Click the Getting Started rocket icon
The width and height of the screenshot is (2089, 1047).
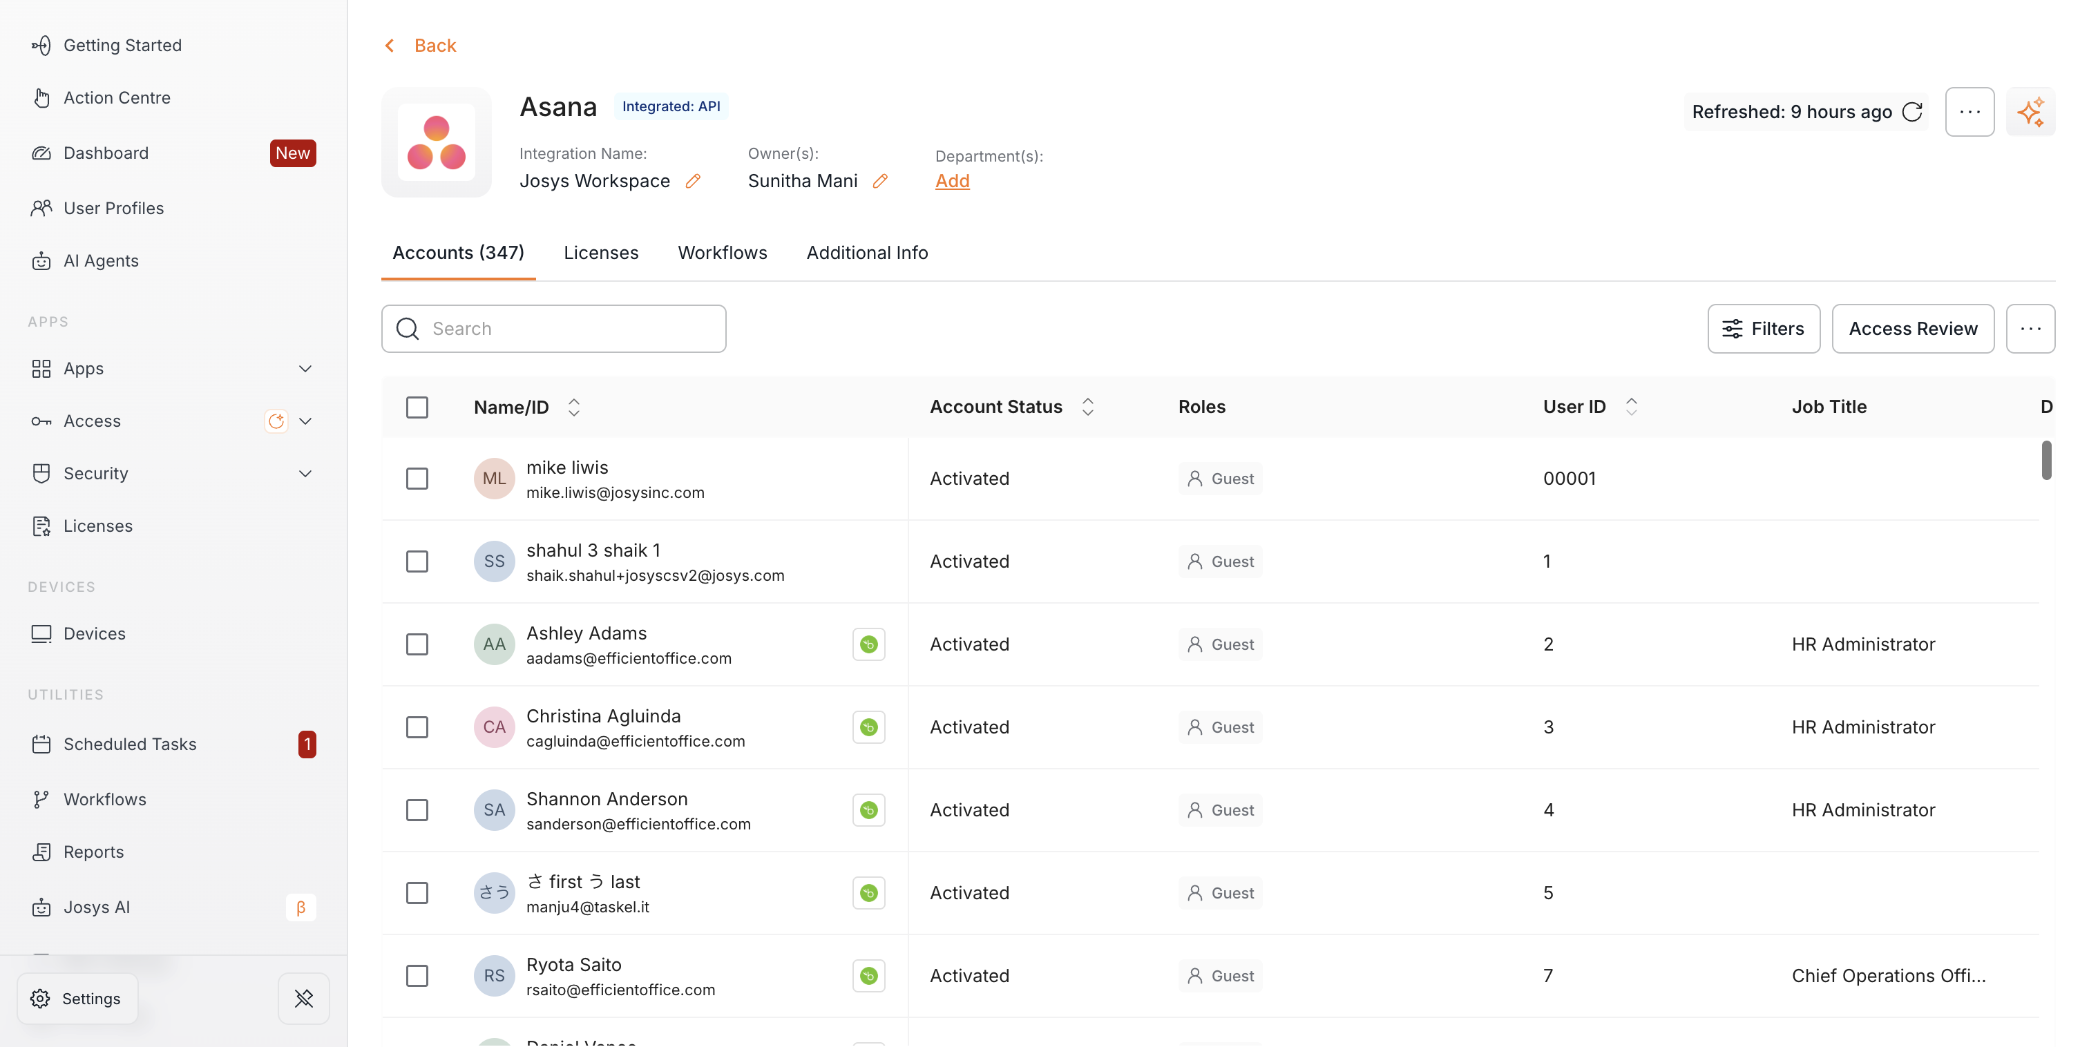[x=41, y=46]
